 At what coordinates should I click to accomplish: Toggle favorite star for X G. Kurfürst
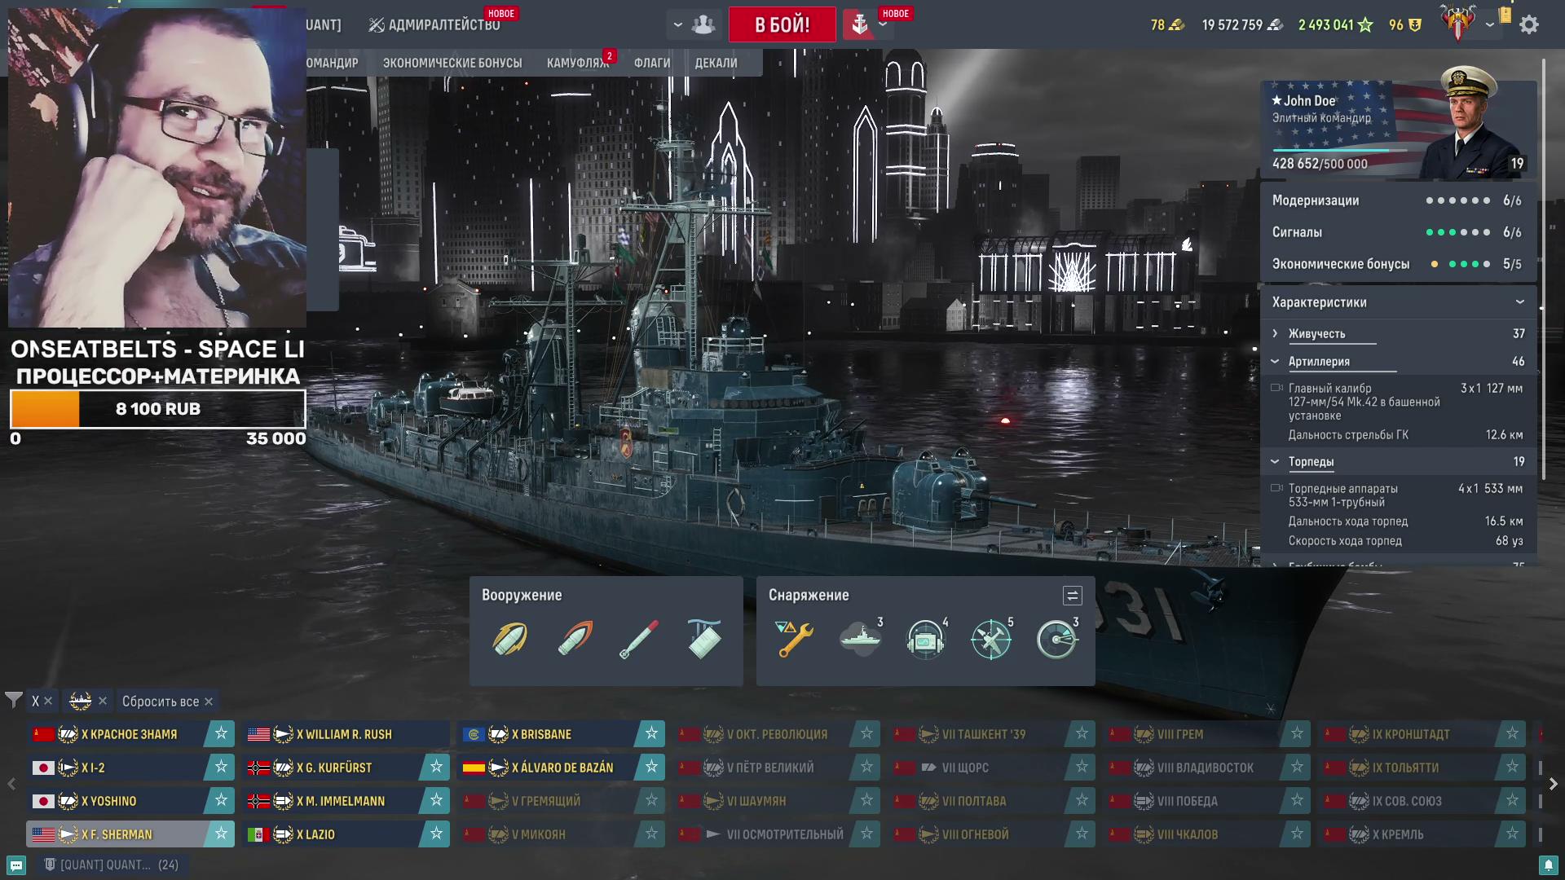[x=436, y=767]
